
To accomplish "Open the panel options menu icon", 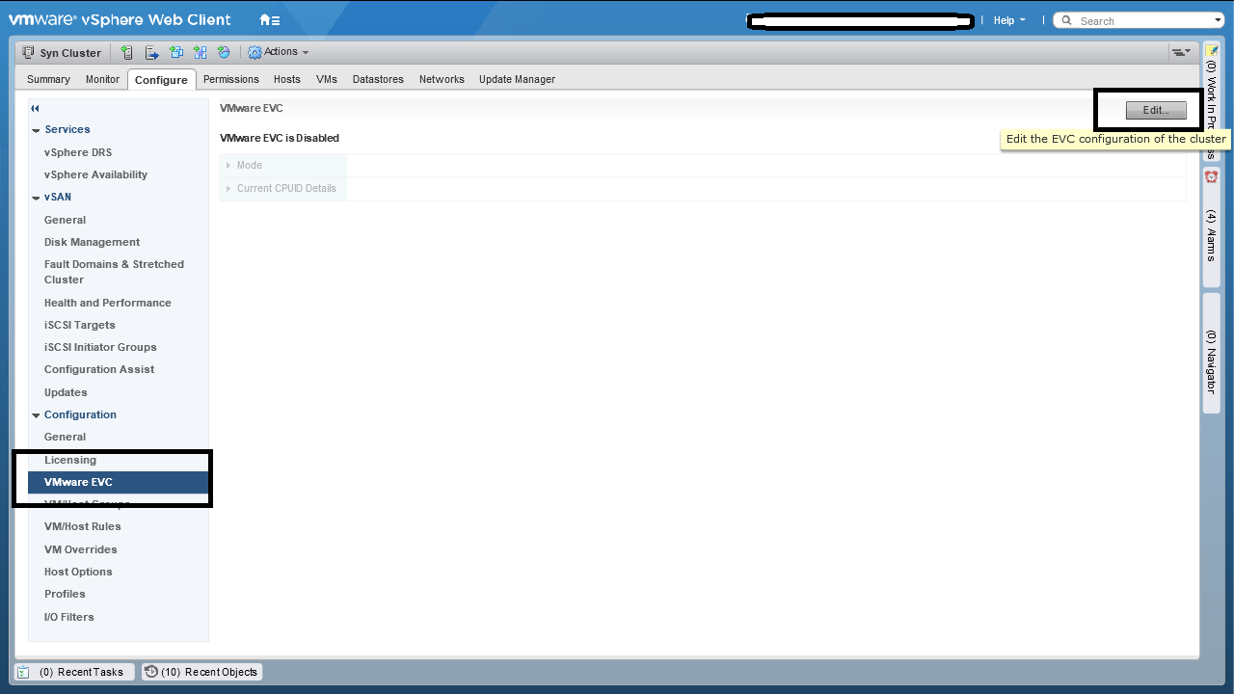I will click(x=1181, y=52).
